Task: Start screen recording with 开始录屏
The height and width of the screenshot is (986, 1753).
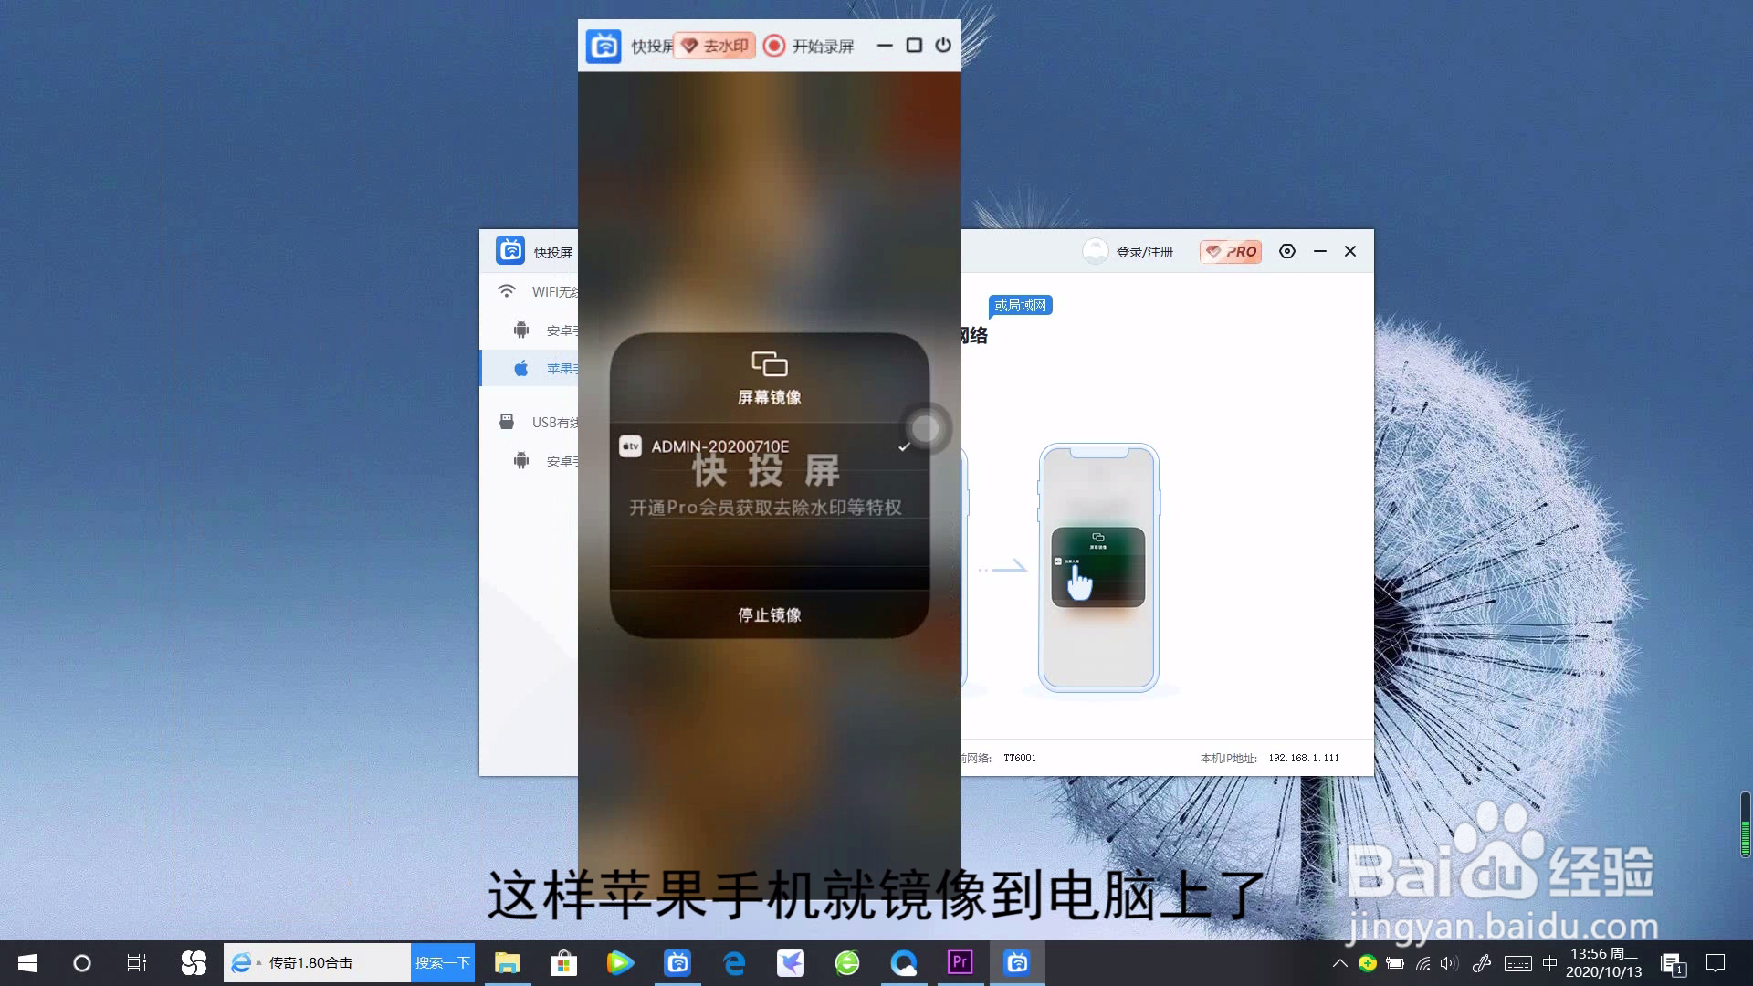Action: click(810, 46)
